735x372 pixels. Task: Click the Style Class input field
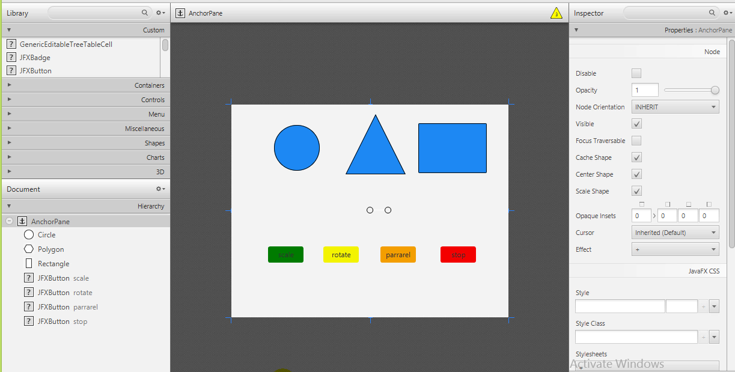tap(636, 337)
